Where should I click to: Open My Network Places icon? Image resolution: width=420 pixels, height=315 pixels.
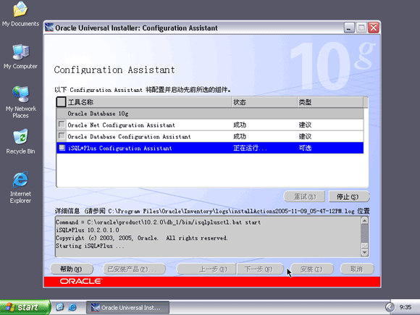click(20, 102)
